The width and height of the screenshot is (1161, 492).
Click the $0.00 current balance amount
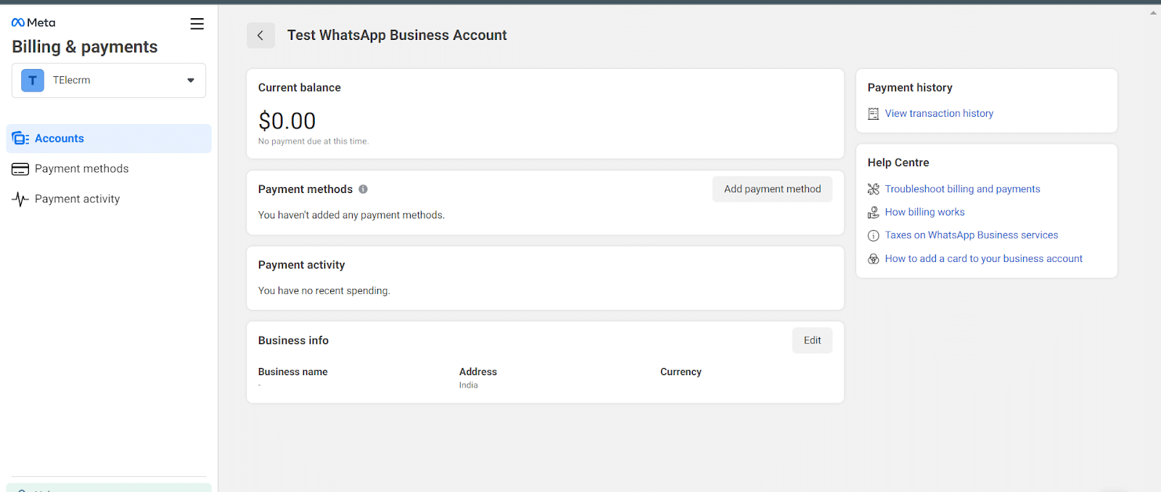287,120
